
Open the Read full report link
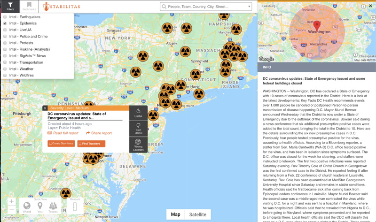63,133
